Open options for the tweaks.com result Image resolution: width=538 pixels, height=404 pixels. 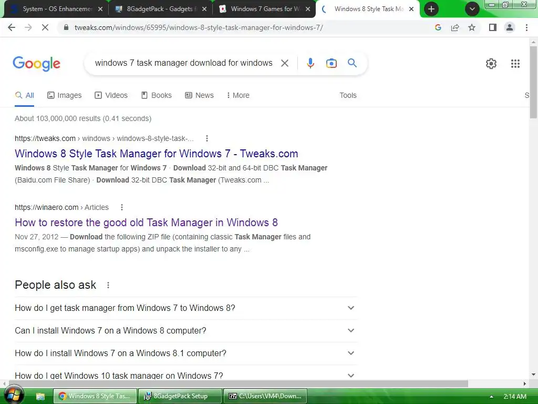click(206, 138)
